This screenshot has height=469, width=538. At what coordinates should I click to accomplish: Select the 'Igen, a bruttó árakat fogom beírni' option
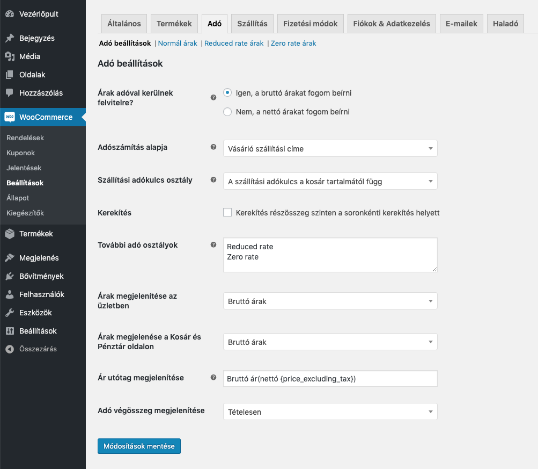coord(227,93)
